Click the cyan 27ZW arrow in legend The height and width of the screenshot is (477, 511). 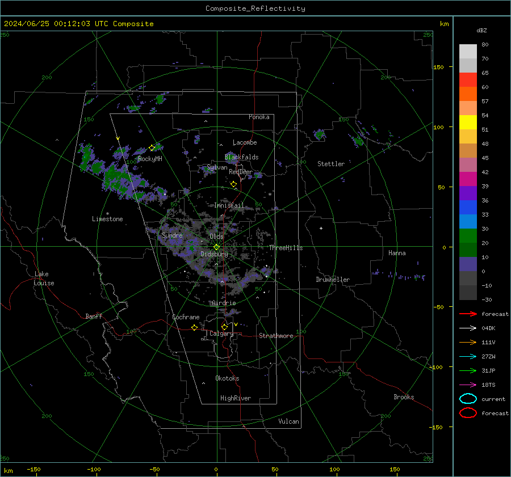(468, 357)
